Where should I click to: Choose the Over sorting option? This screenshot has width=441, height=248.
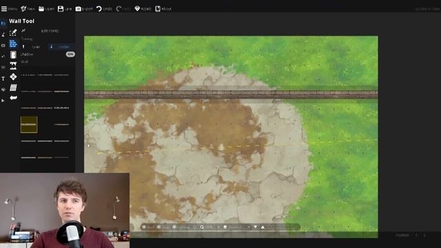pos(34,47)
